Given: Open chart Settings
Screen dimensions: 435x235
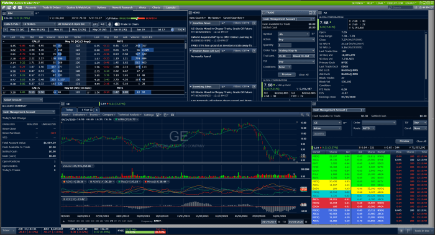Looking at the screenshot, I should (149, 115).
